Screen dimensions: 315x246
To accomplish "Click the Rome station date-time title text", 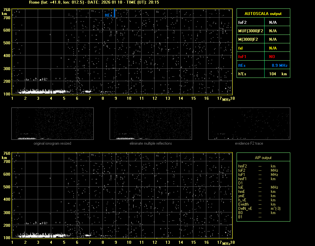I will pyautogui.click(x=94, y=2).
